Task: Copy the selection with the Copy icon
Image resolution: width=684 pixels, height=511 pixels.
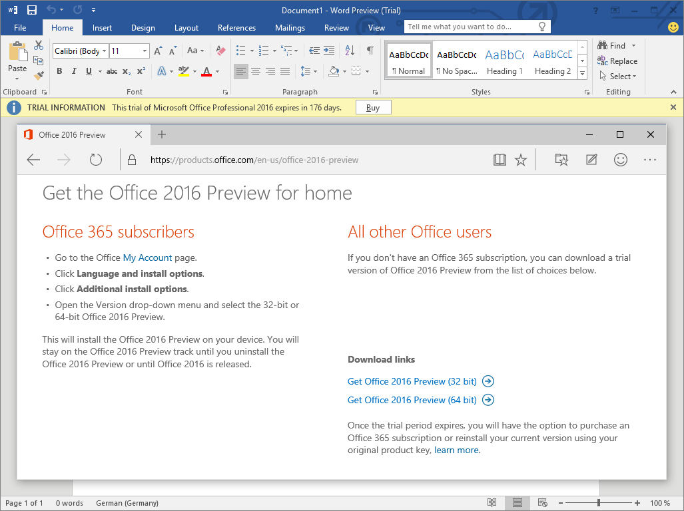Action: (x=39, y=61)
